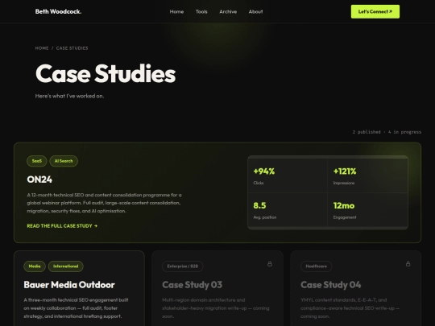
Task: Click the Enterprise / B2B tag
Action: [x=183, y=266]
